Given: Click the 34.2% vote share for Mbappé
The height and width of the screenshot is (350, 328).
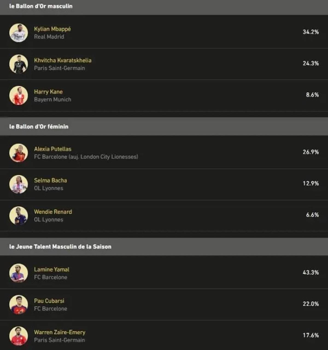Looking at the screenshot, I should point(311,32).
